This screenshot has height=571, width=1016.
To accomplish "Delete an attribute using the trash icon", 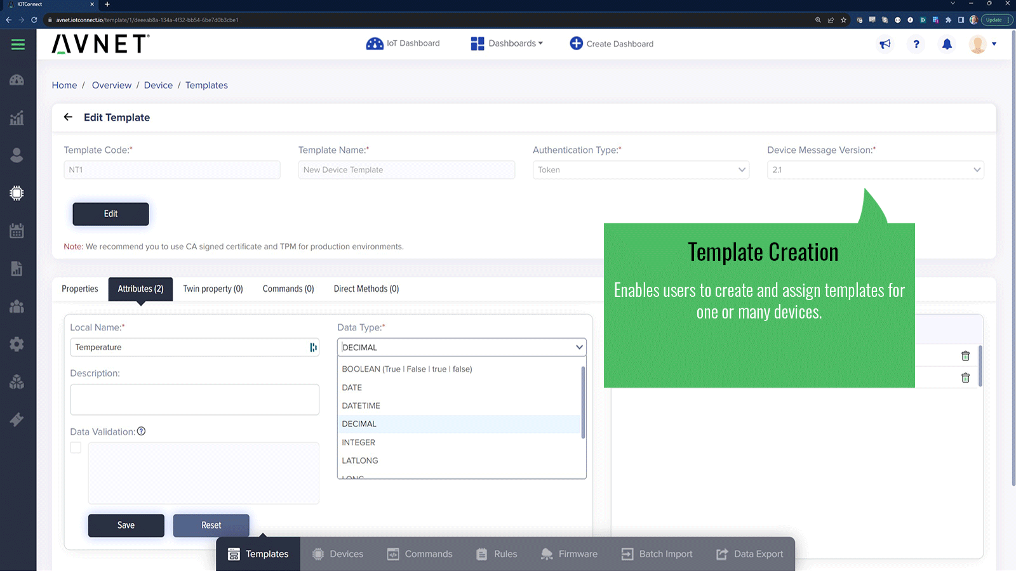I will click(966, 356).
